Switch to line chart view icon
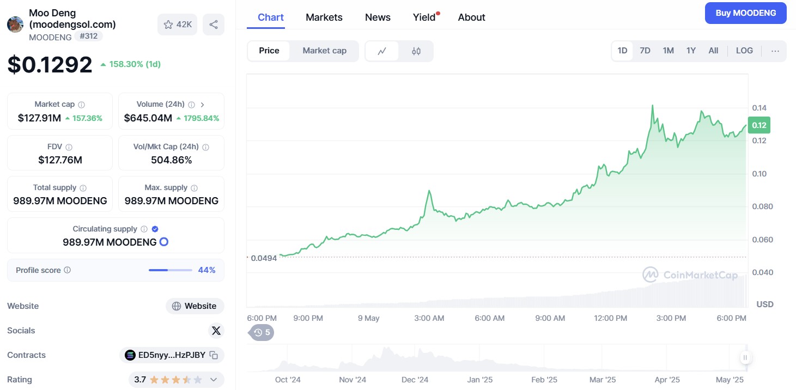The image size is (796, 390). point(382,51)
